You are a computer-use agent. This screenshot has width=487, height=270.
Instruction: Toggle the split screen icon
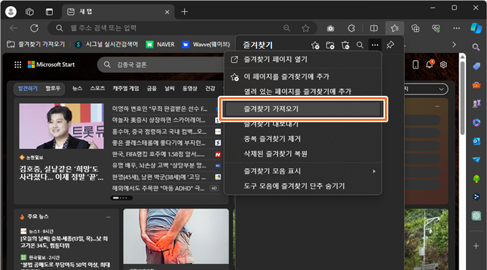[x=373, y=28]
